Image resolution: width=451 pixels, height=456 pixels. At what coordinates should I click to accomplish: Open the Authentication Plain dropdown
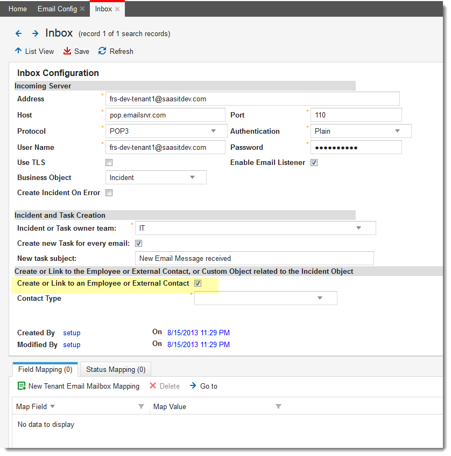(398, 131)
